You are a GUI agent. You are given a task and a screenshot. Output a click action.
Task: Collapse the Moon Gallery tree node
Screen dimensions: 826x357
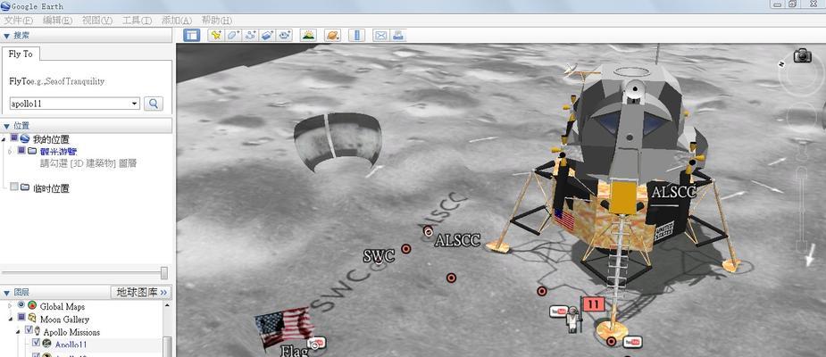pyautogui.click(x=10, y=320)
